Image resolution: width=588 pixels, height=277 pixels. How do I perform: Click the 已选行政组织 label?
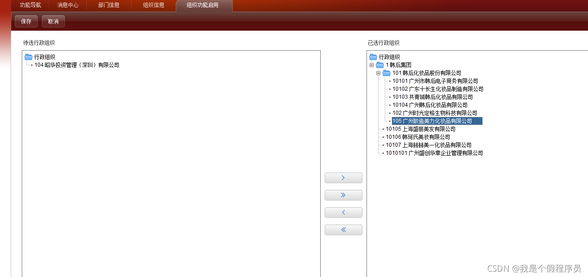coord(384,43)
